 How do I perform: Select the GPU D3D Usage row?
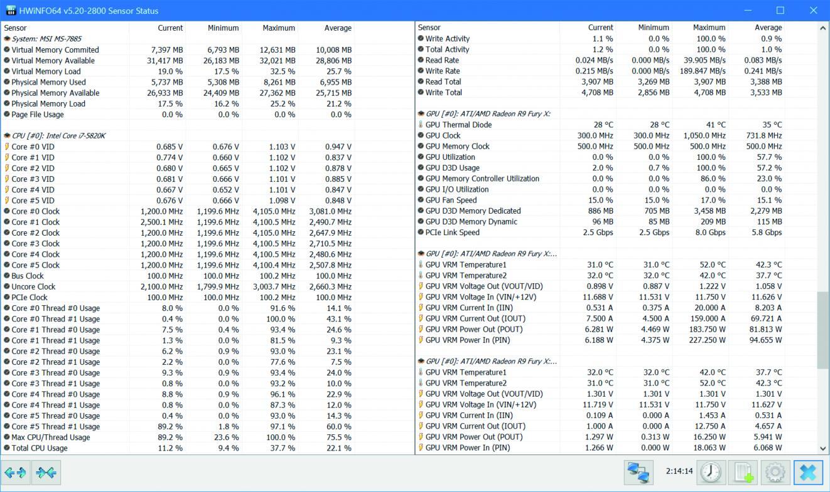coord(600,168)
